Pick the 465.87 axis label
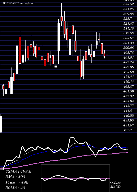 [x=129, y=86]
